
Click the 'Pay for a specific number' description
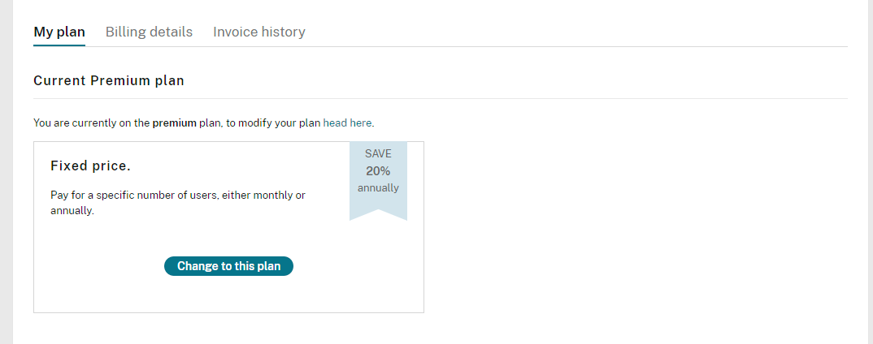tap(177, 203)
